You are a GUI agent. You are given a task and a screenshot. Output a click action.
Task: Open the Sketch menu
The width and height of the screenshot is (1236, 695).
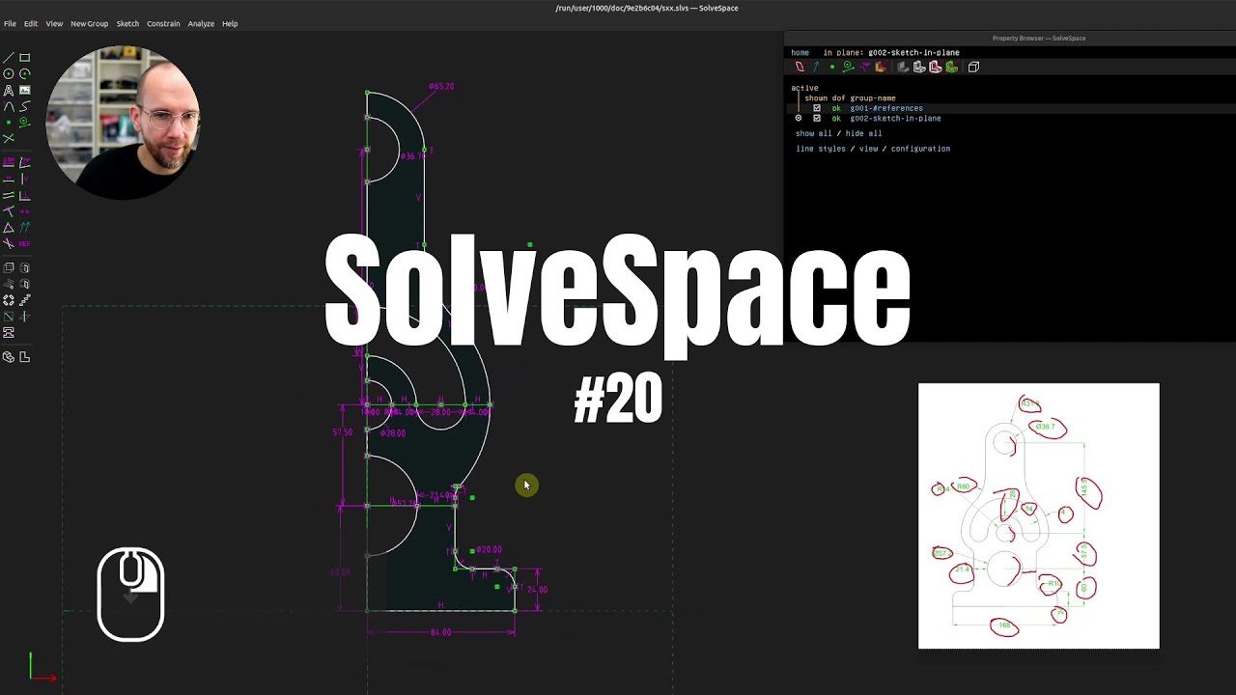pos(127,23)
